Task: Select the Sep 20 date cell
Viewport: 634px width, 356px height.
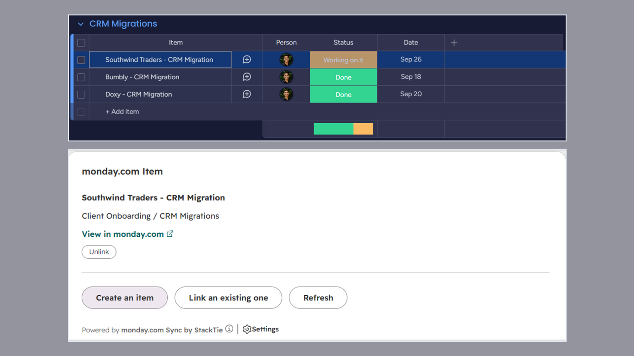Action: (411, 94)
